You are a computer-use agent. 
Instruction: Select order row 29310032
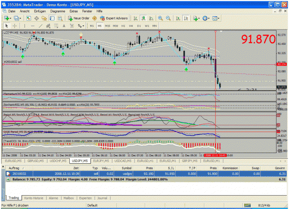(146, 173)
